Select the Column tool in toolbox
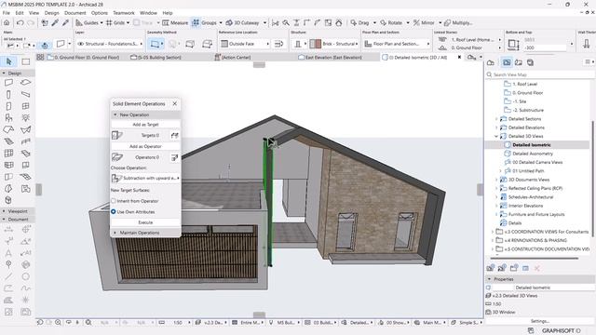596x335 pixels. pyautogui.click(x=8, y=94)
